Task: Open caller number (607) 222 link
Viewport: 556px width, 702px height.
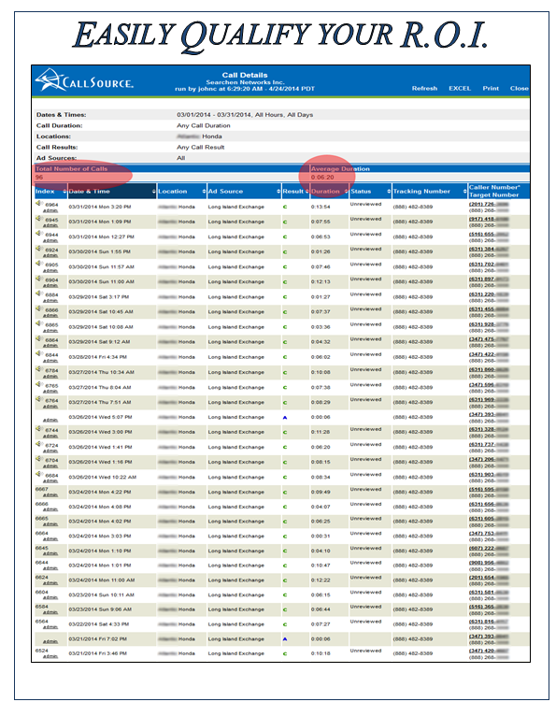Action: point(489,549)
